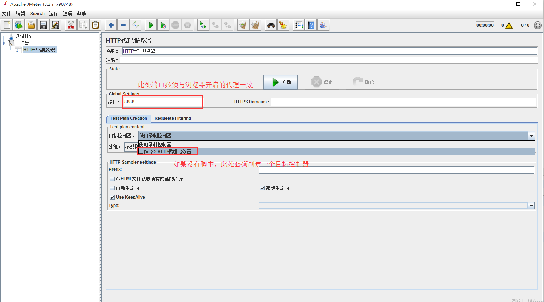Start the proxy with 启动 button
Image resolution: width=544 pixels, height=302 pixels.
(x=280, y=82)
